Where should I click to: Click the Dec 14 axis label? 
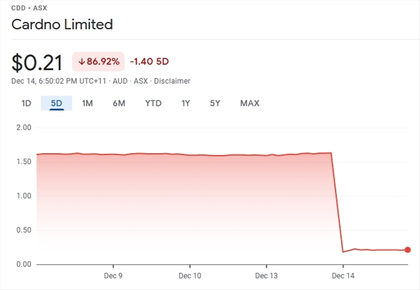(x=342, y=275)
